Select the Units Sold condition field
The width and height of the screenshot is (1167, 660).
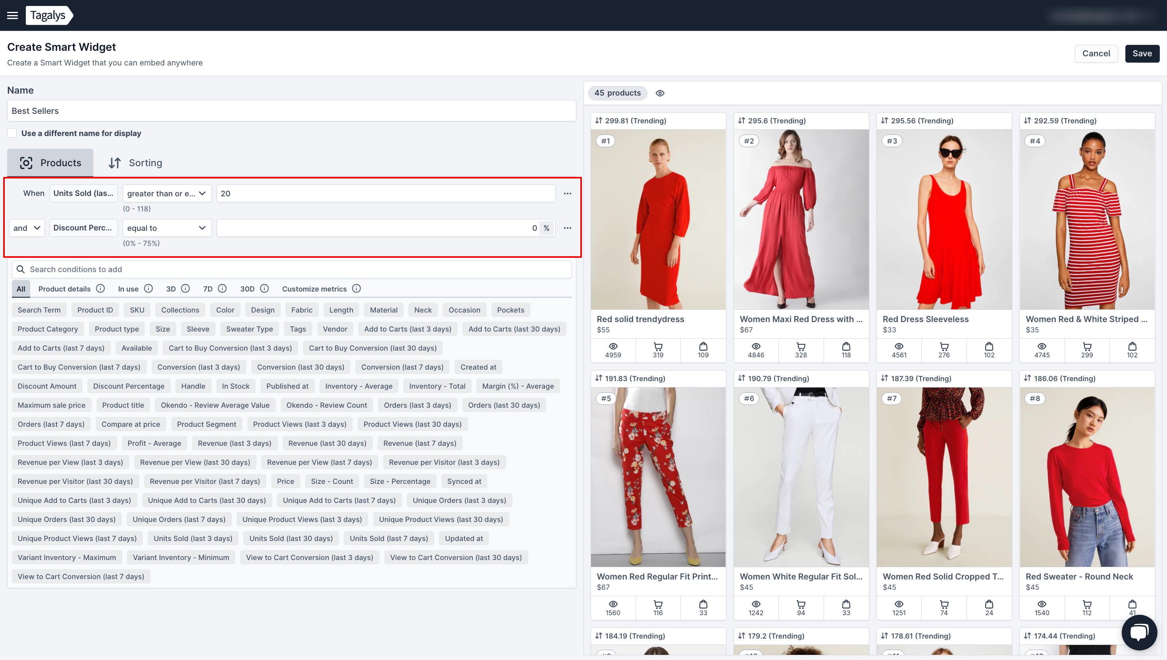pos(83,194)
